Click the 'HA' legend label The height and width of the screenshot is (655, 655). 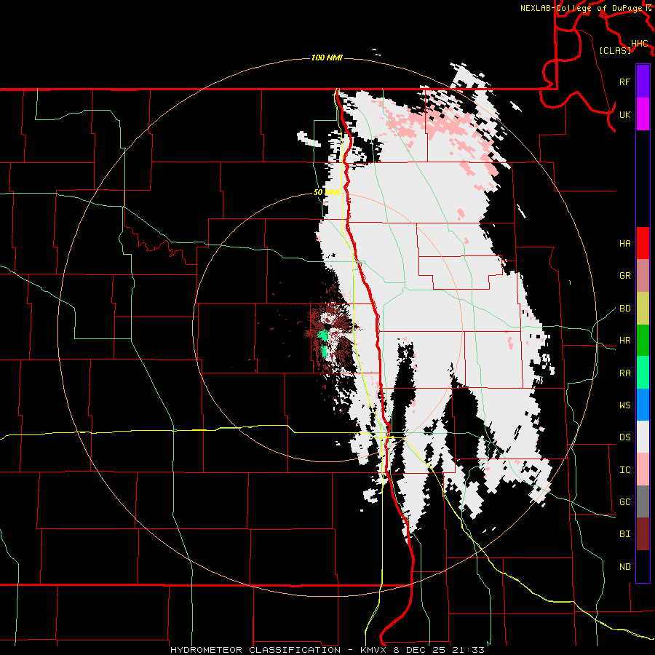(x=624, y=244)
